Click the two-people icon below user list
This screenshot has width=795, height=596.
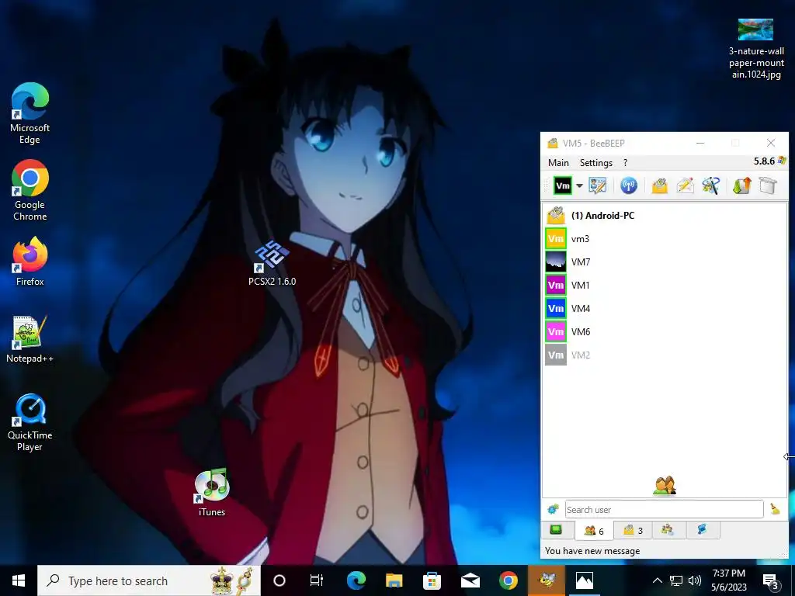coord(665,486)
